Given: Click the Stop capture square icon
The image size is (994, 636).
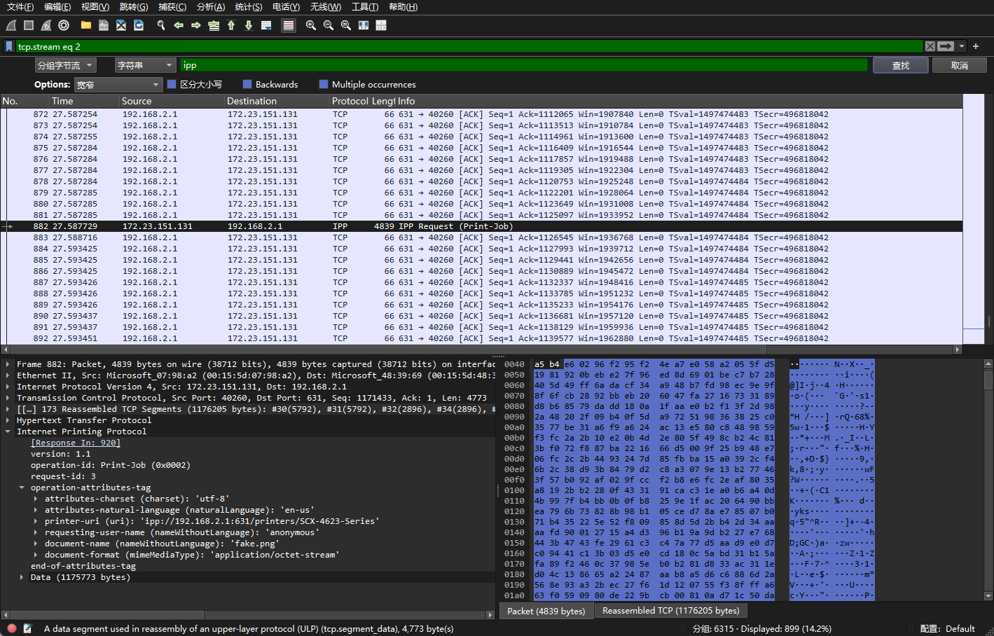Looking at the screenshot, I should 29,25.
